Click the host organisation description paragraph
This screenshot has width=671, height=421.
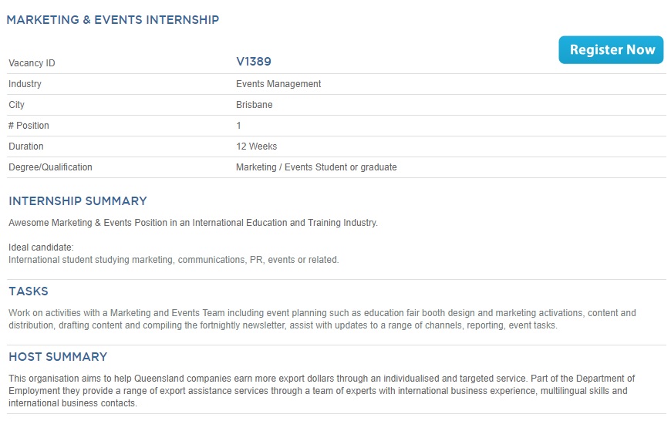(x=322, y=391)
